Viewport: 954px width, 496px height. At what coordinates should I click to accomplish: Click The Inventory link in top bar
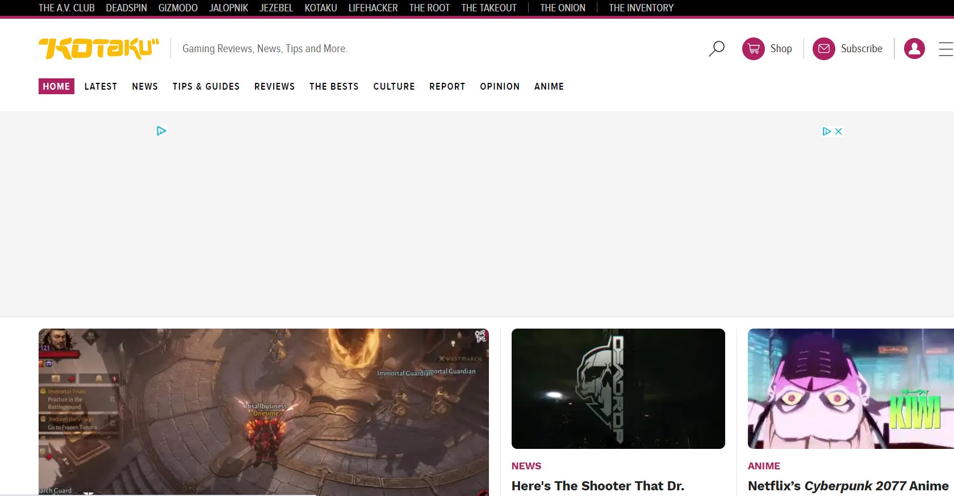coord(641,8)
